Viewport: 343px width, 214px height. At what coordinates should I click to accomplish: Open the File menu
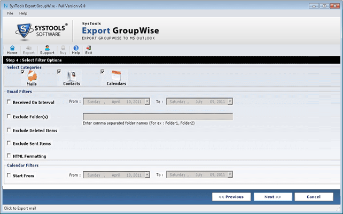coord(11,13)
